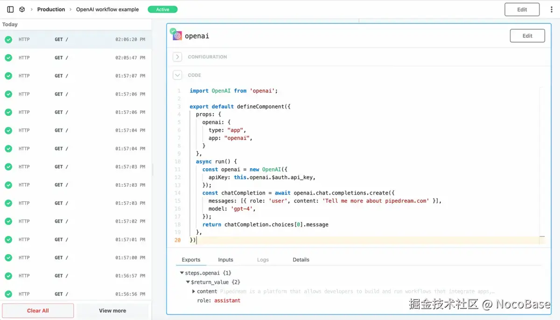Switch to the Inputs tab
560x320 pixels.
click(225, 260)
